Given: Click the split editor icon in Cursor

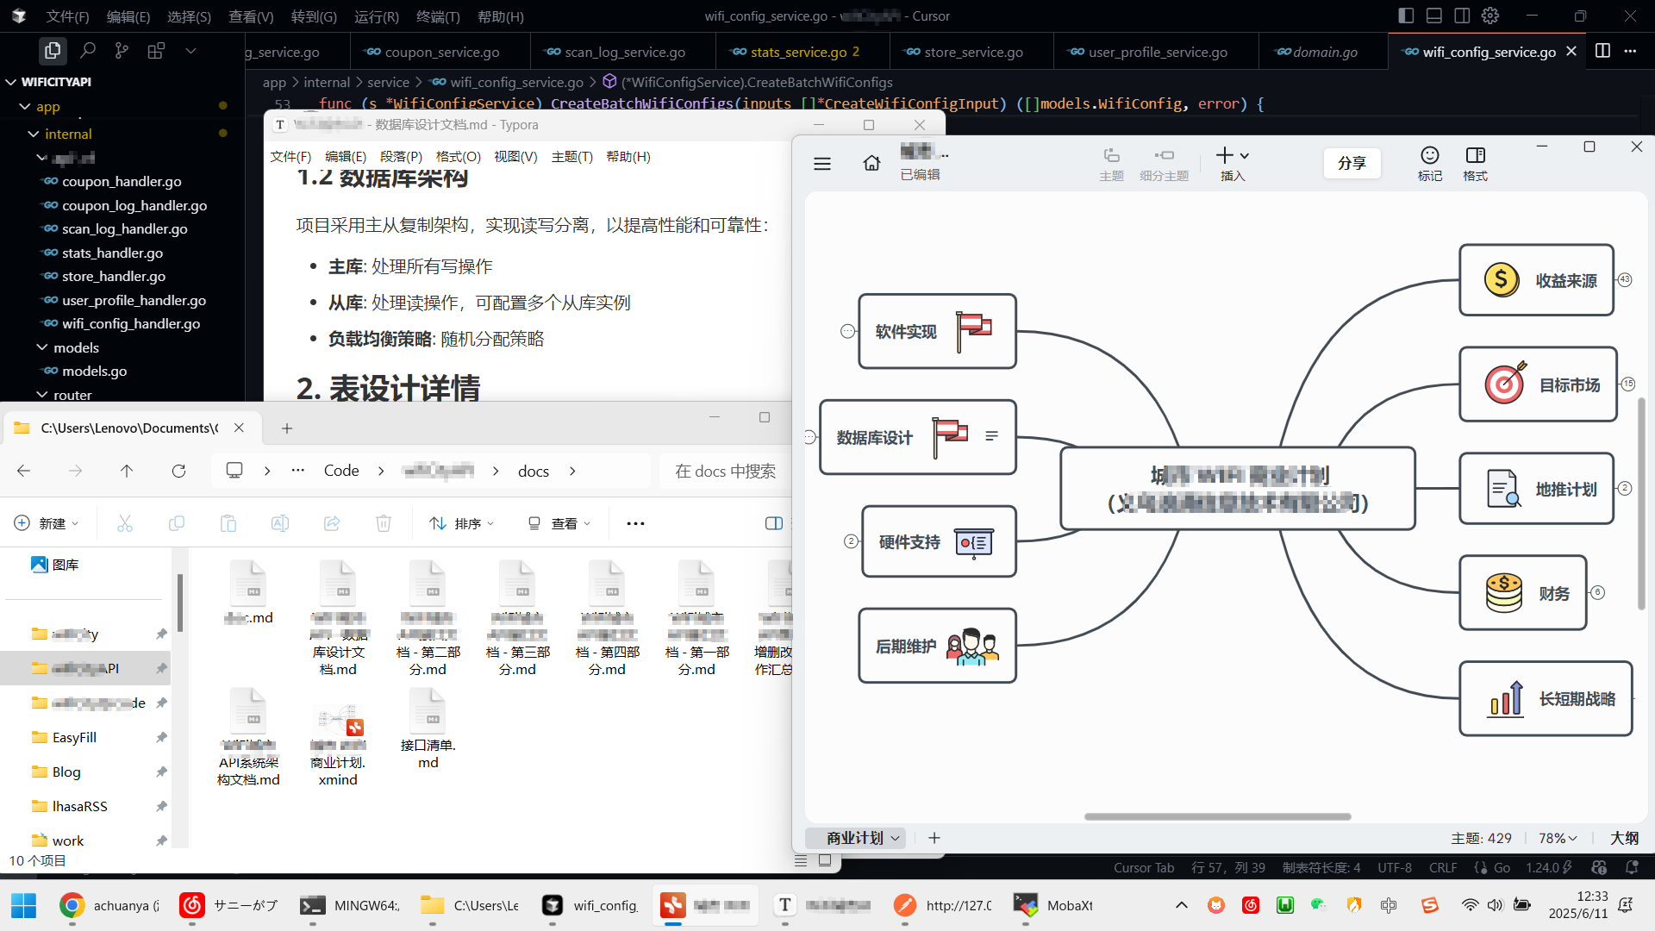Looking at the screenshot, I should coord(1602,51).
